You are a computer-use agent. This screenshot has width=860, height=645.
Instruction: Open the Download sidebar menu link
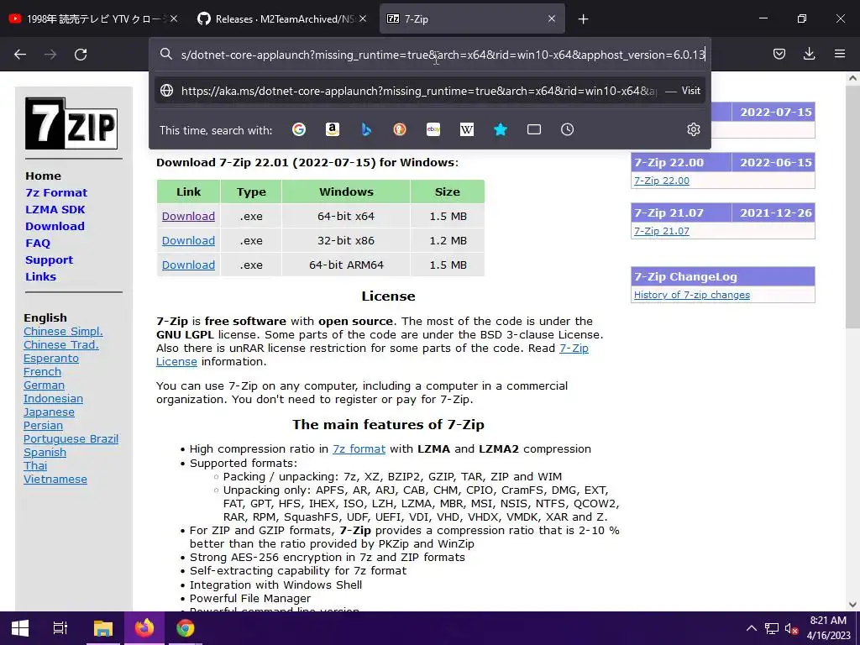(x=55, y=226)
